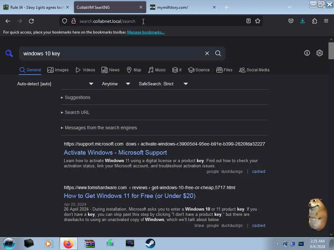The width and height of the screenshot is (334, 250).
Task: Launch Steam from the taskbar
Action: [x=150, y=243]
